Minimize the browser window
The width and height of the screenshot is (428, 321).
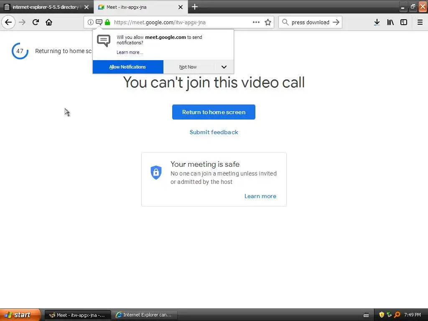403,7
